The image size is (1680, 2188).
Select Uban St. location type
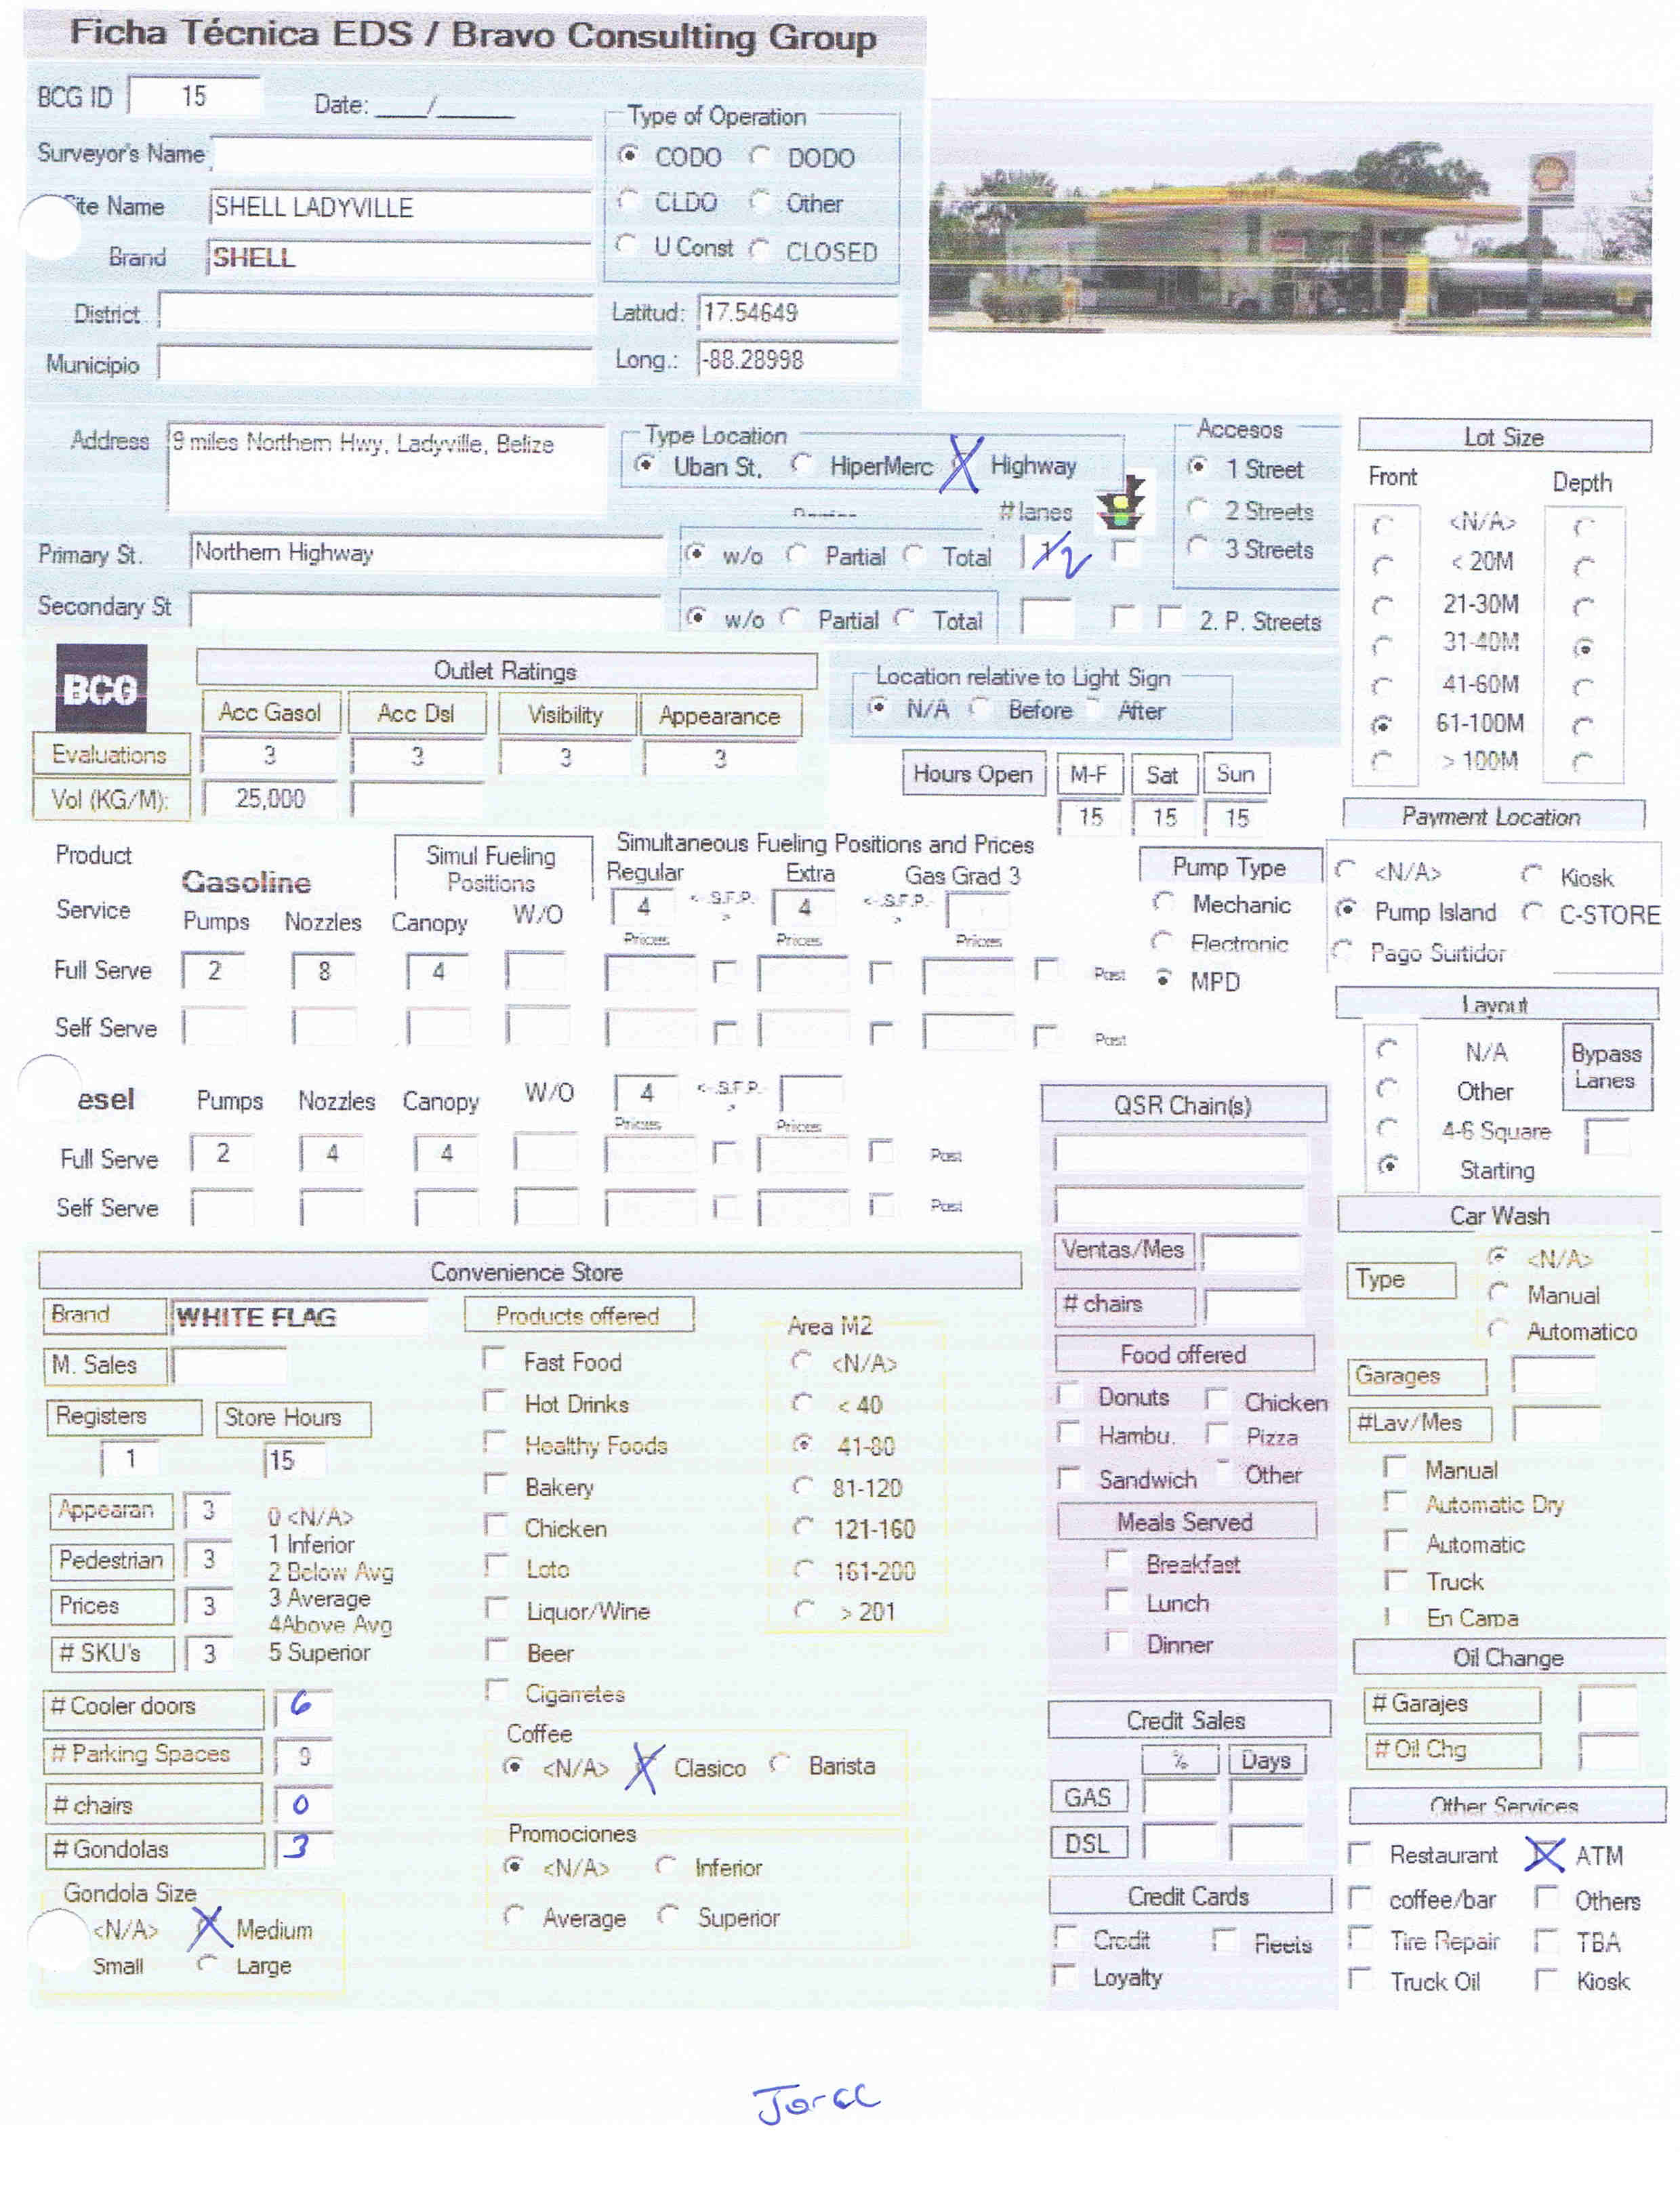pos(646,465)
